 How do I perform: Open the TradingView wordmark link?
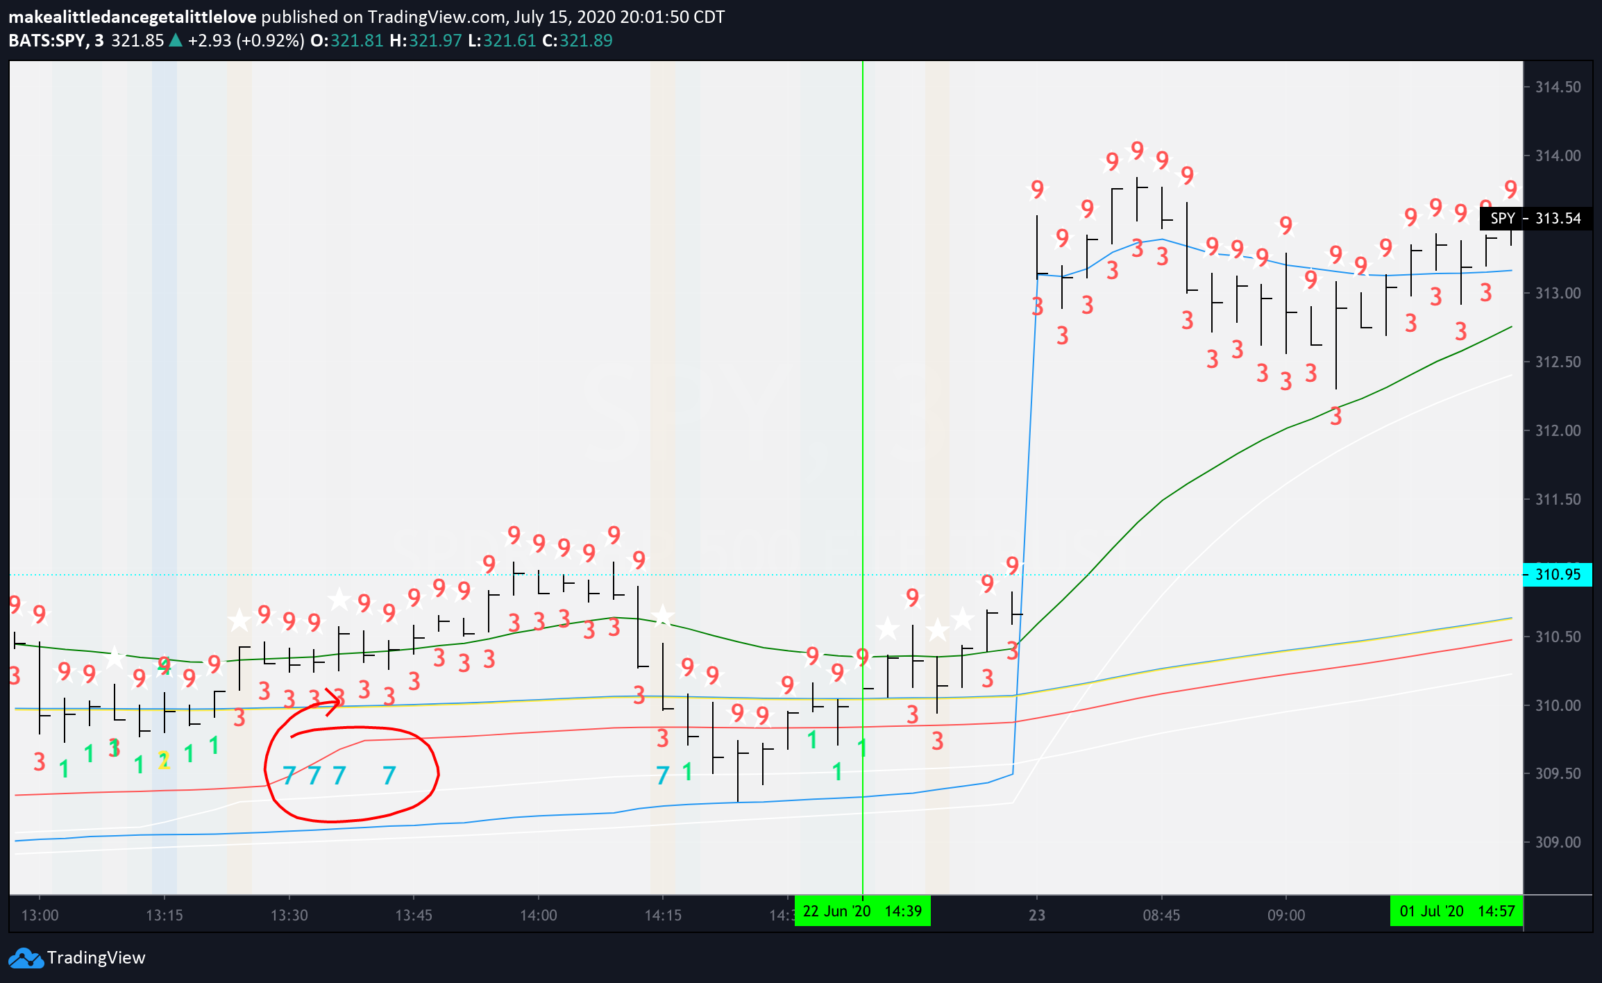click(x=96, y=958)
